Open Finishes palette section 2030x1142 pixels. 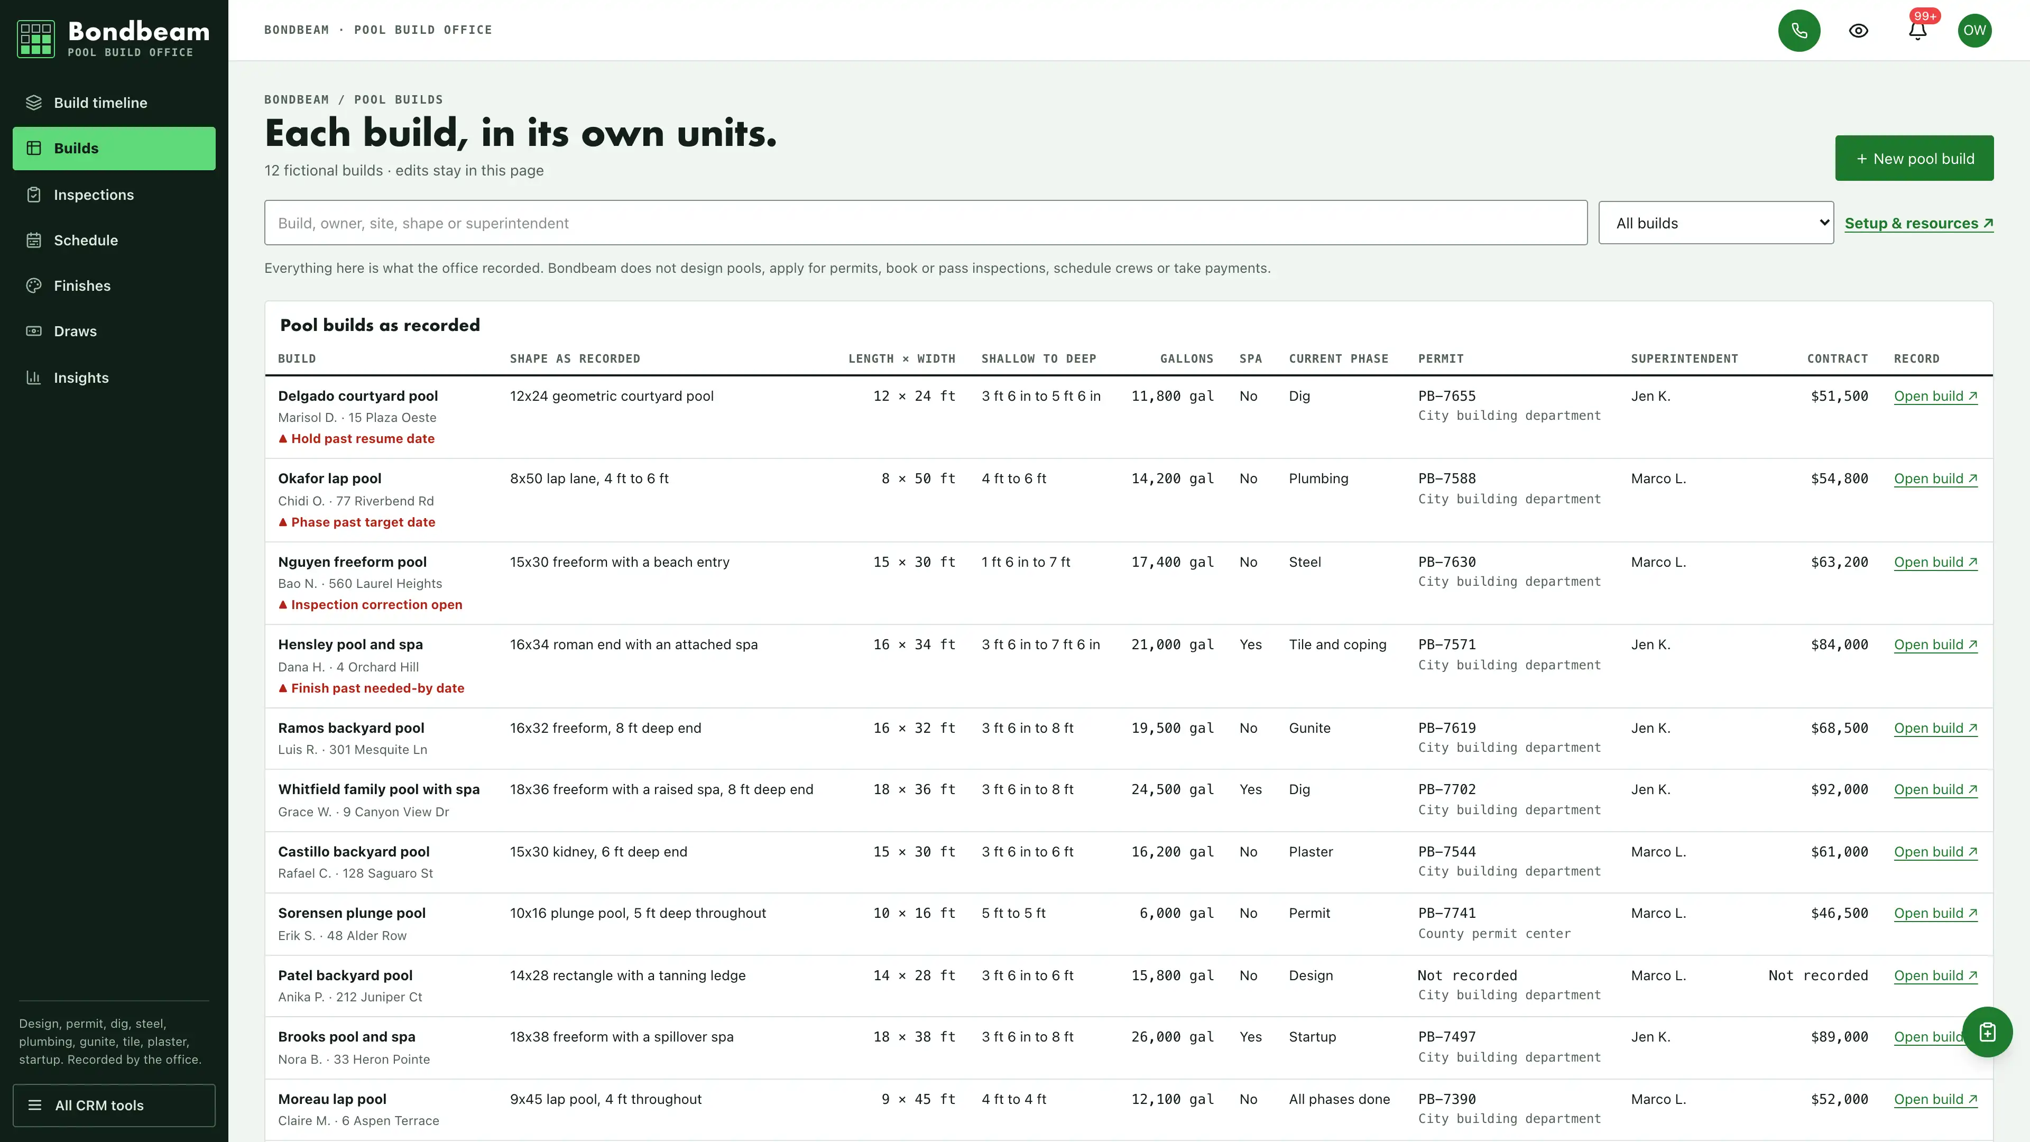point(114,285)
